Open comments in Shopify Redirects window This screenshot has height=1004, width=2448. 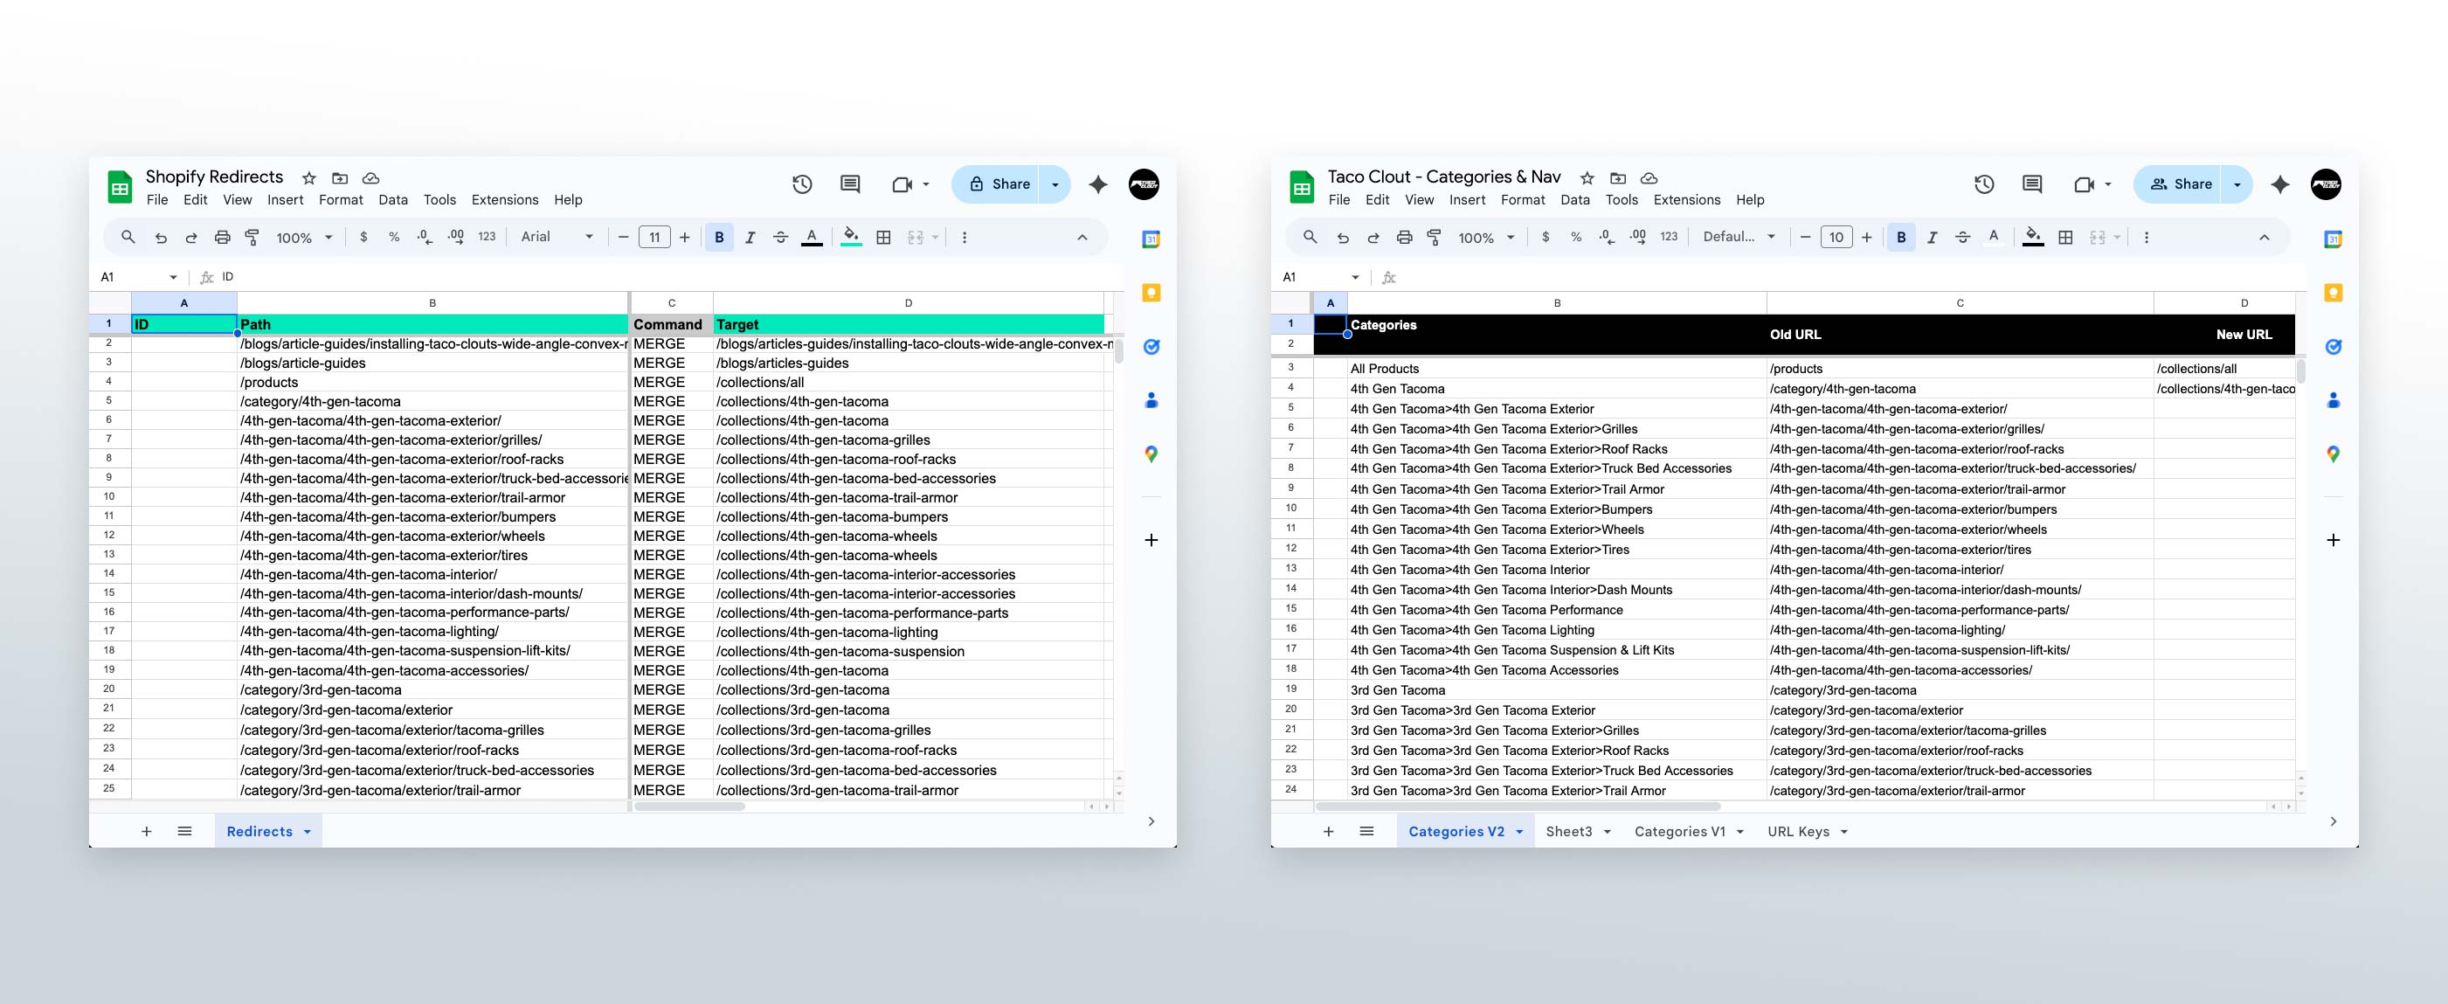[851, 184]
